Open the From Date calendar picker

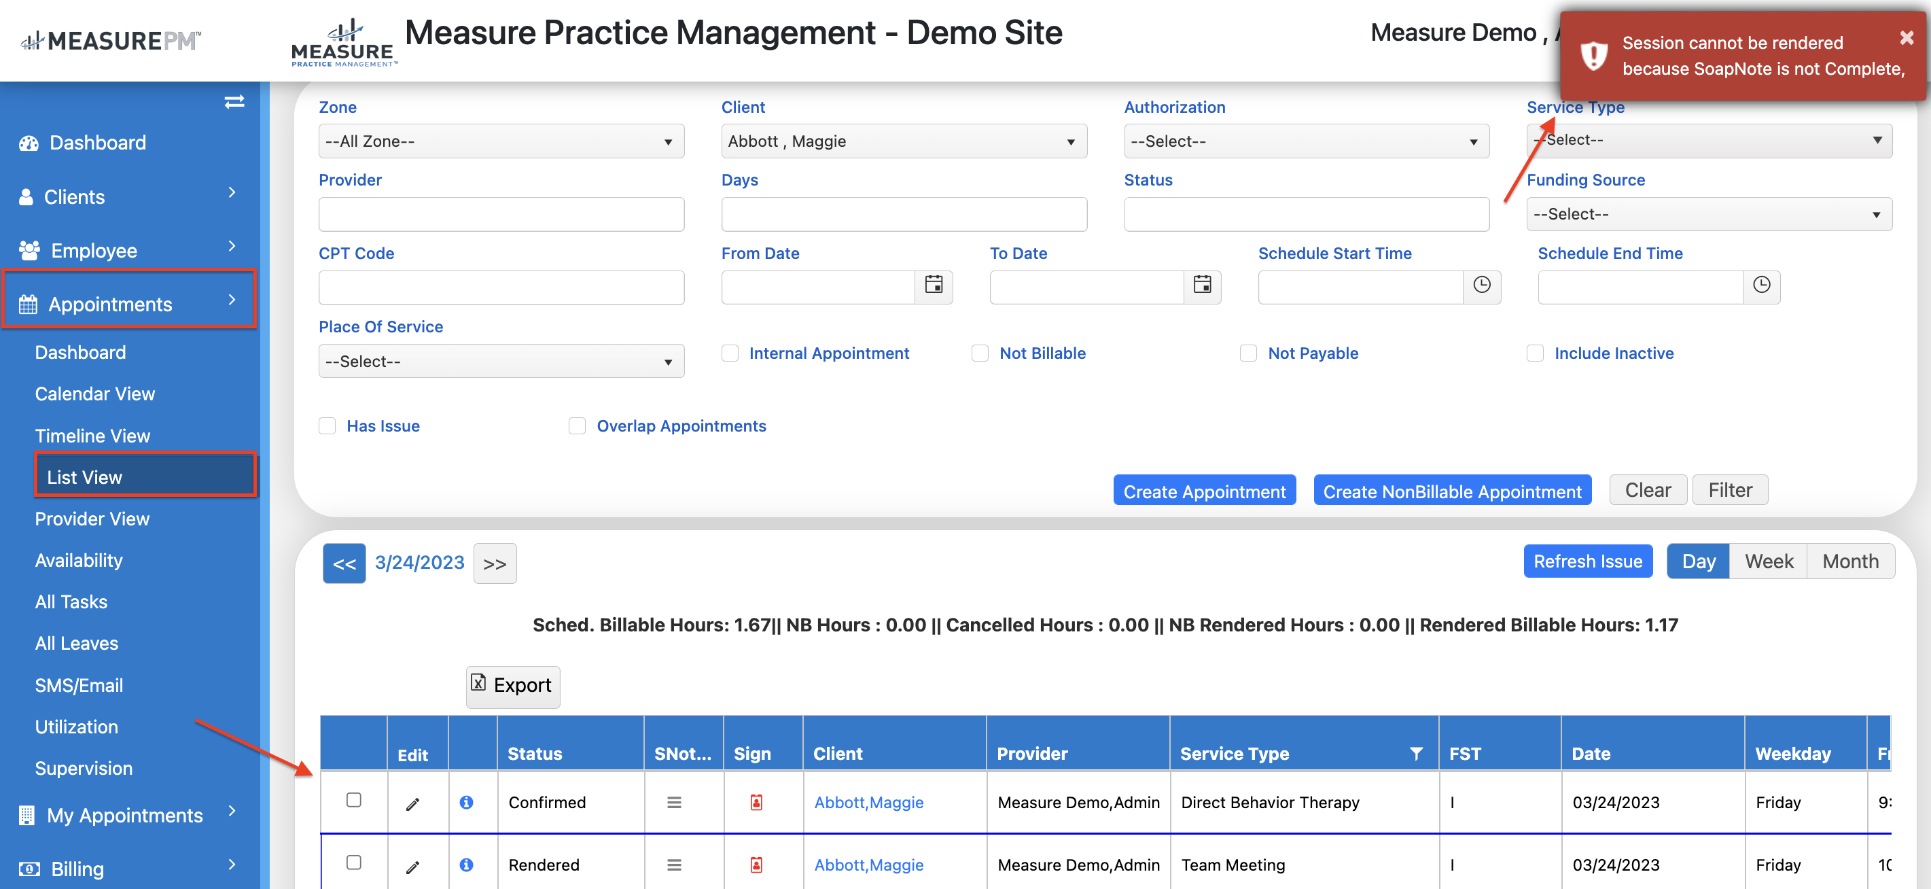point(934,285)
